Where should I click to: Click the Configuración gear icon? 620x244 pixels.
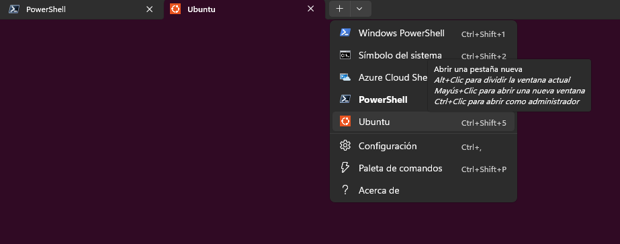(x=345, y=146)
